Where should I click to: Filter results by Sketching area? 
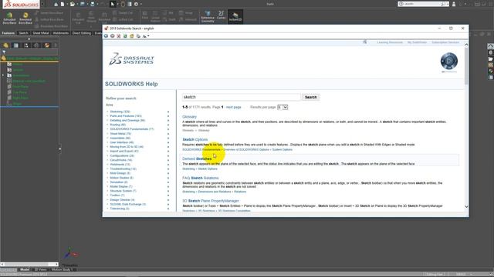pyautogui.click(x=120, y=112)
